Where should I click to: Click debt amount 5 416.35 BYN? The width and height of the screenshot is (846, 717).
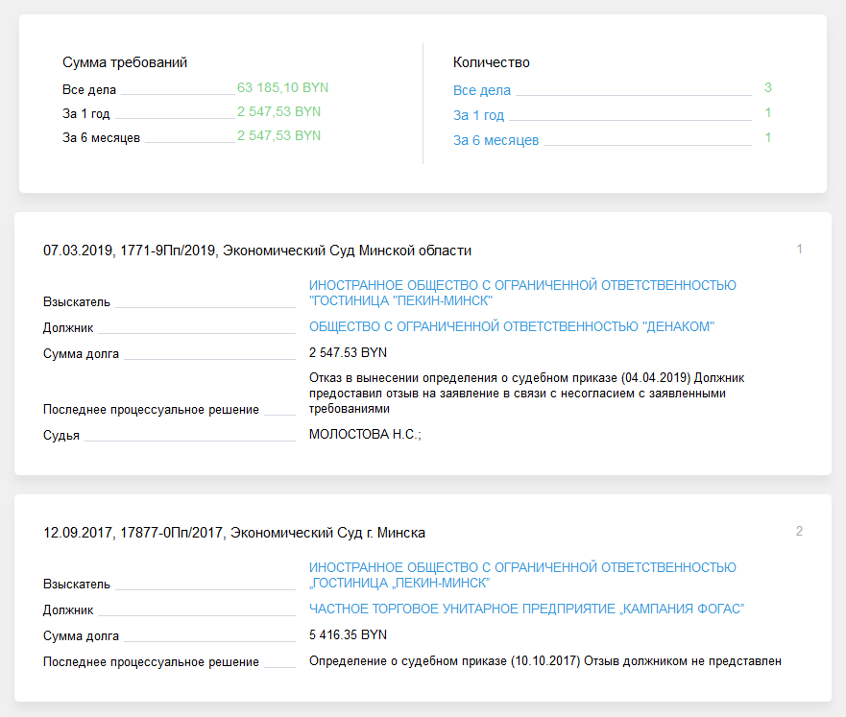[x=348, y=635]
